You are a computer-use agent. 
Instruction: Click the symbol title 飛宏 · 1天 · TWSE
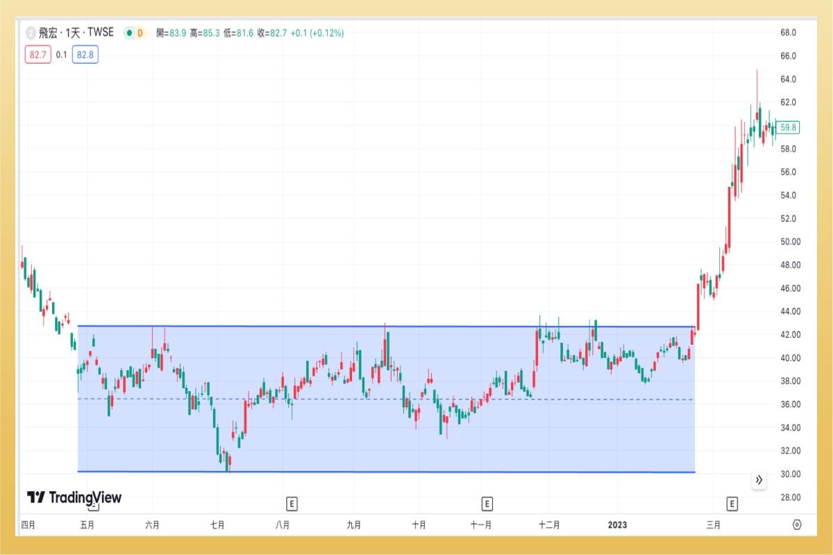[x=76, y=33]
